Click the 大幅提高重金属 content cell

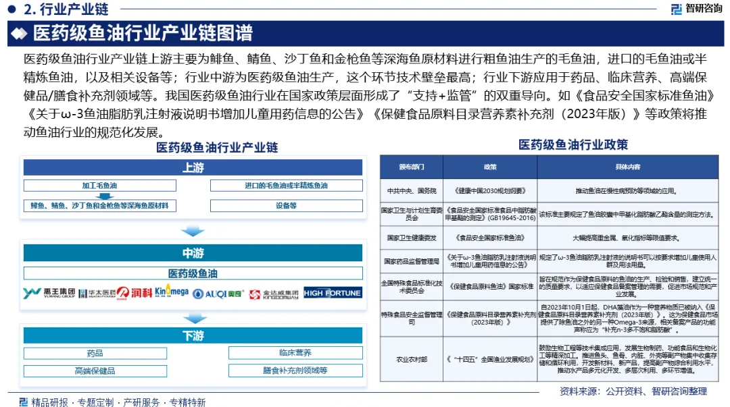click(627, 238)
